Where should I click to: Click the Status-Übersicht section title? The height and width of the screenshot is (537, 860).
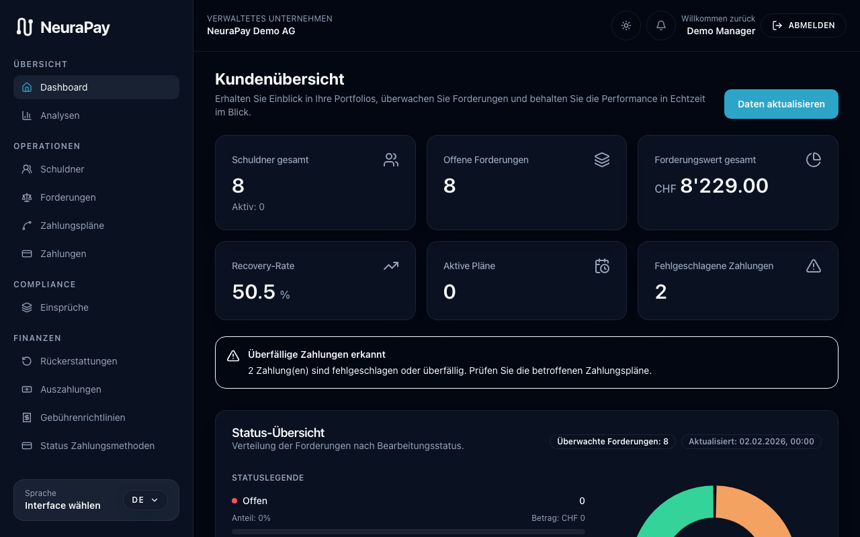click(x=278, y=433)
